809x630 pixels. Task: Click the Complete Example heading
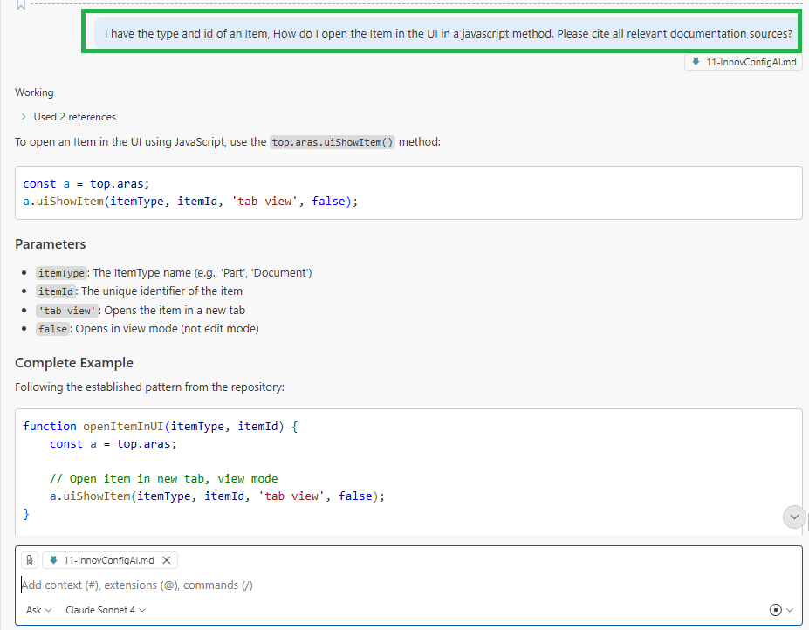point(74,363)
